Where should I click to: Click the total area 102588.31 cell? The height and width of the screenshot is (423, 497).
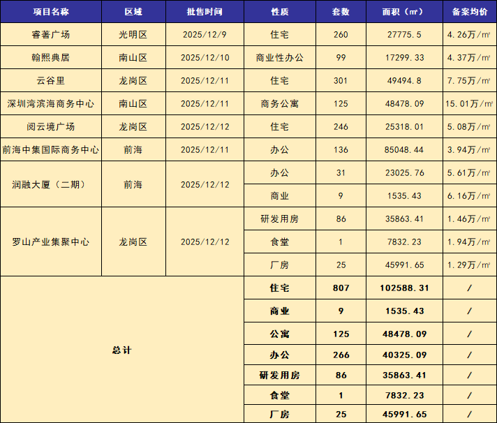(x=403, y=288)
